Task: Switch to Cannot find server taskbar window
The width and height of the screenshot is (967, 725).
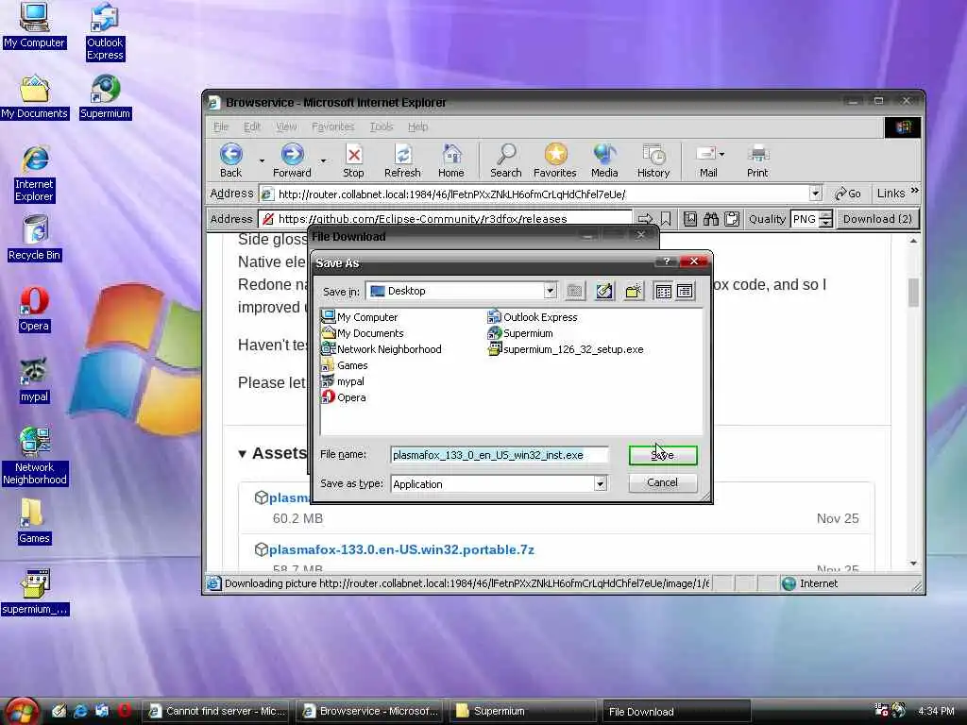Action: pos(218,712)
